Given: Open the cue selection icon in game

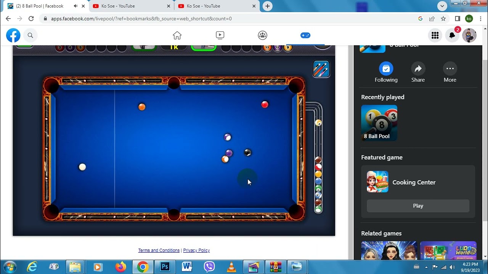Looking at the screenshot, I should pos(321,69).
